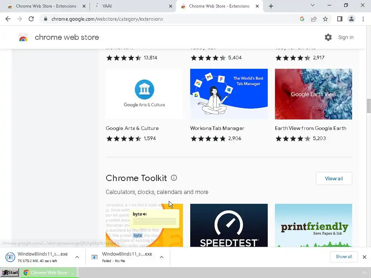Image resolution: width=371 pixels, height=278 pixels.
Task: Click the 2,906 ratings count
Action: click(x=235, y=138)
